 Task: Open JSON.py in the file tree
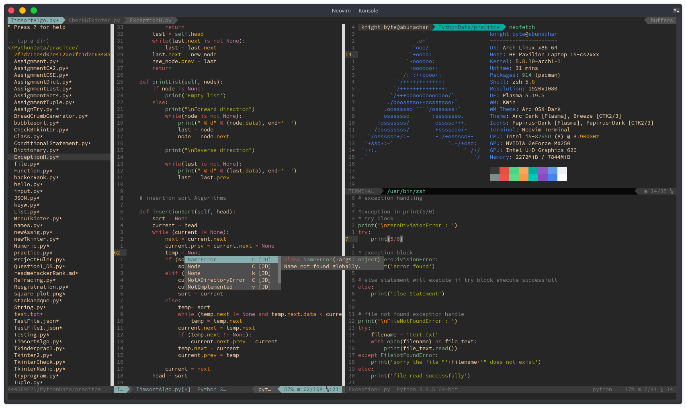(27, 198)
